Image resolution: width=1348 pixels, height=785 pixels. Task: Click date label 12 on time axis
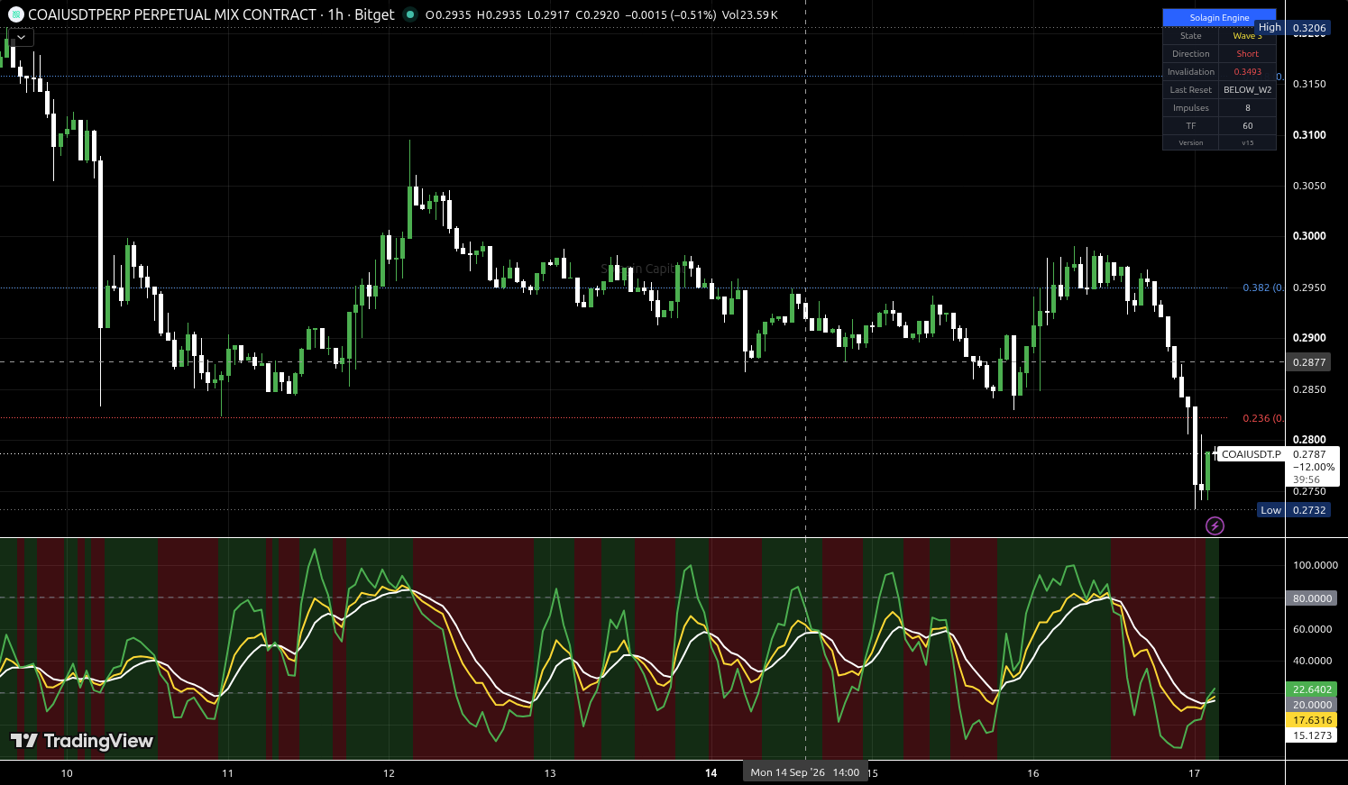(x=389, y=773)
